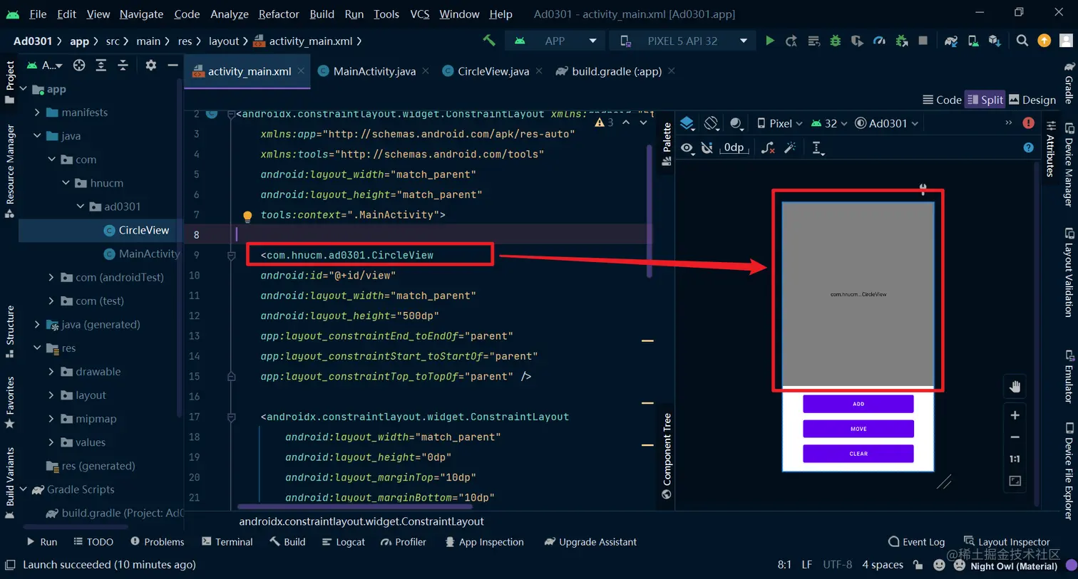Open the Logcat tool window

344,542
